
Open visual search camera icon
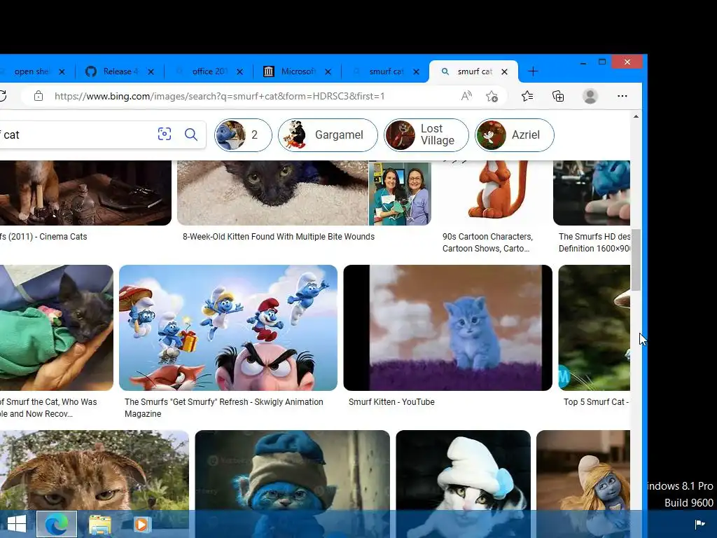(x=164, y=134)
